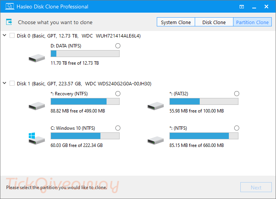Click '85.15 MB free of 660.00 MB' text
The width and height of the screenshot is (276, 199).
196,145
